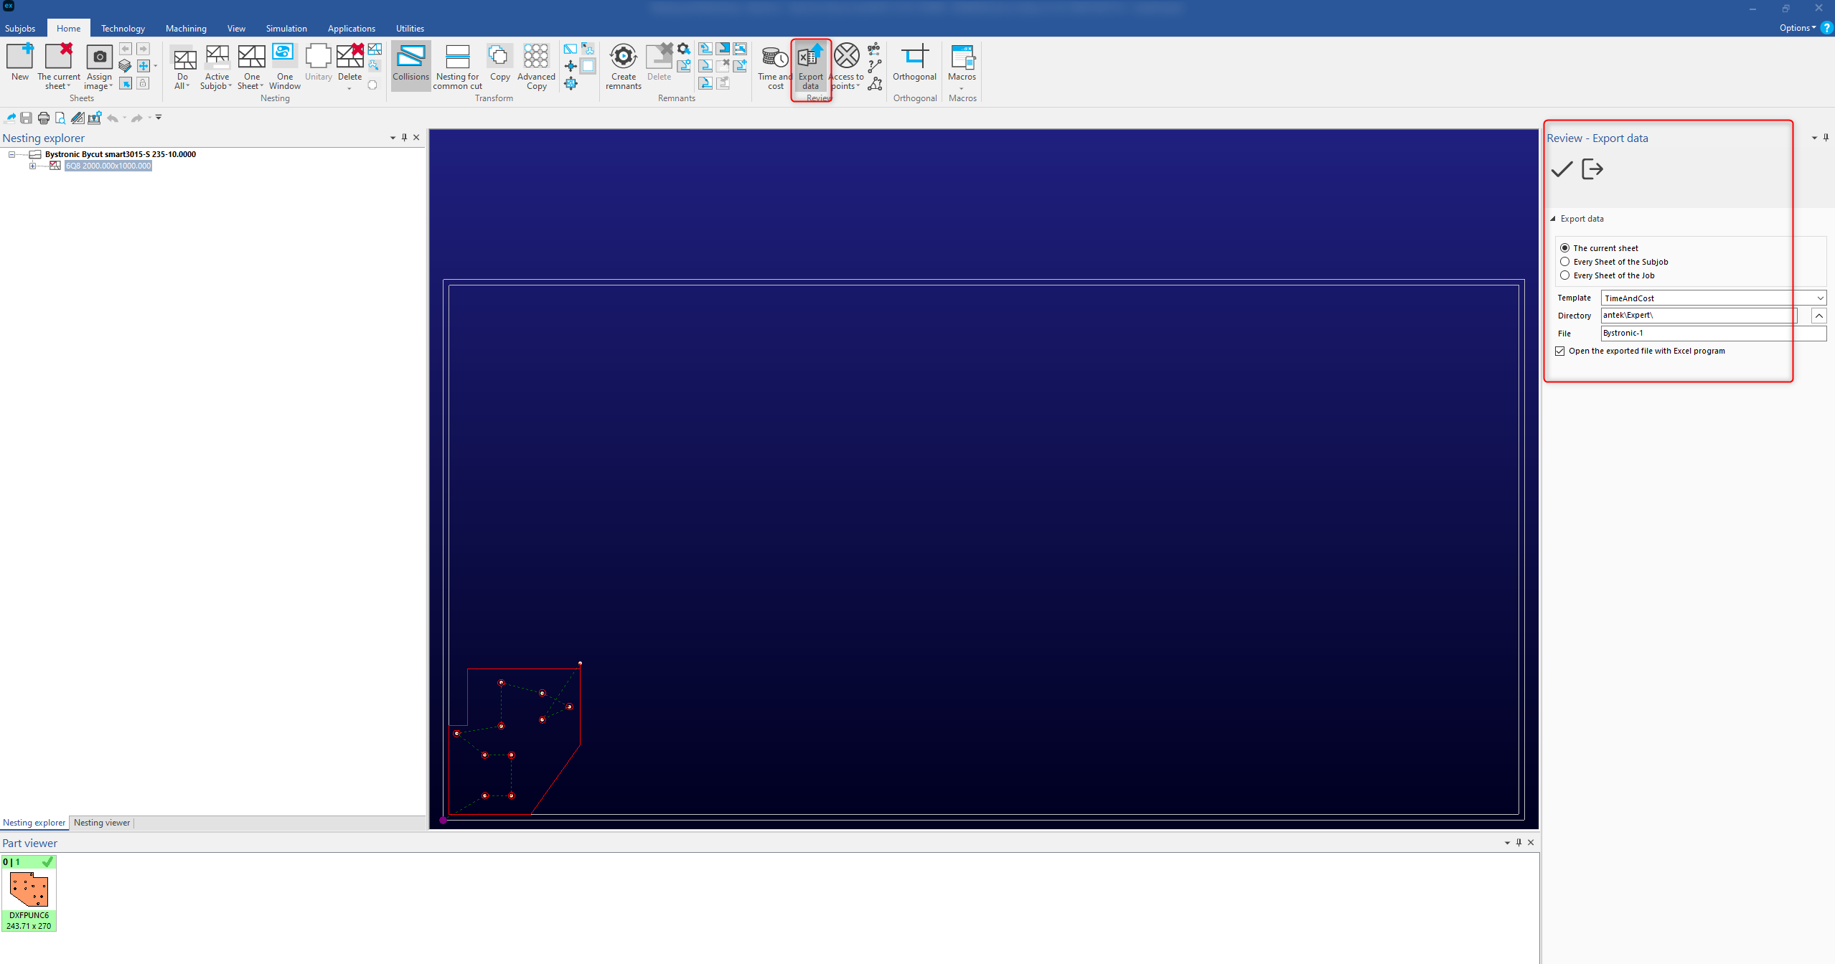This screenshot has height=964, width=1835.
Task: Open the Template dropdown list
Action: [1820, 298]
